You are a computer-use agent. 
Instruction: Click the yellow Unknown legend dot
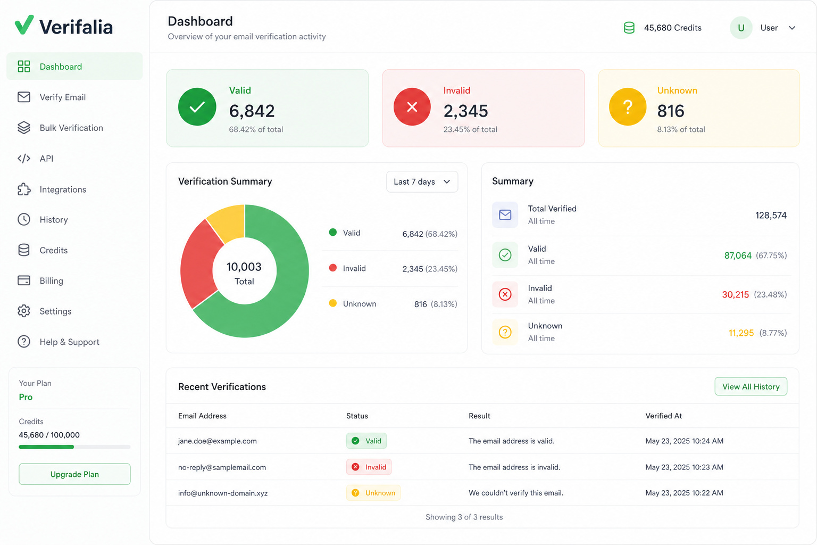click(333, 303)
